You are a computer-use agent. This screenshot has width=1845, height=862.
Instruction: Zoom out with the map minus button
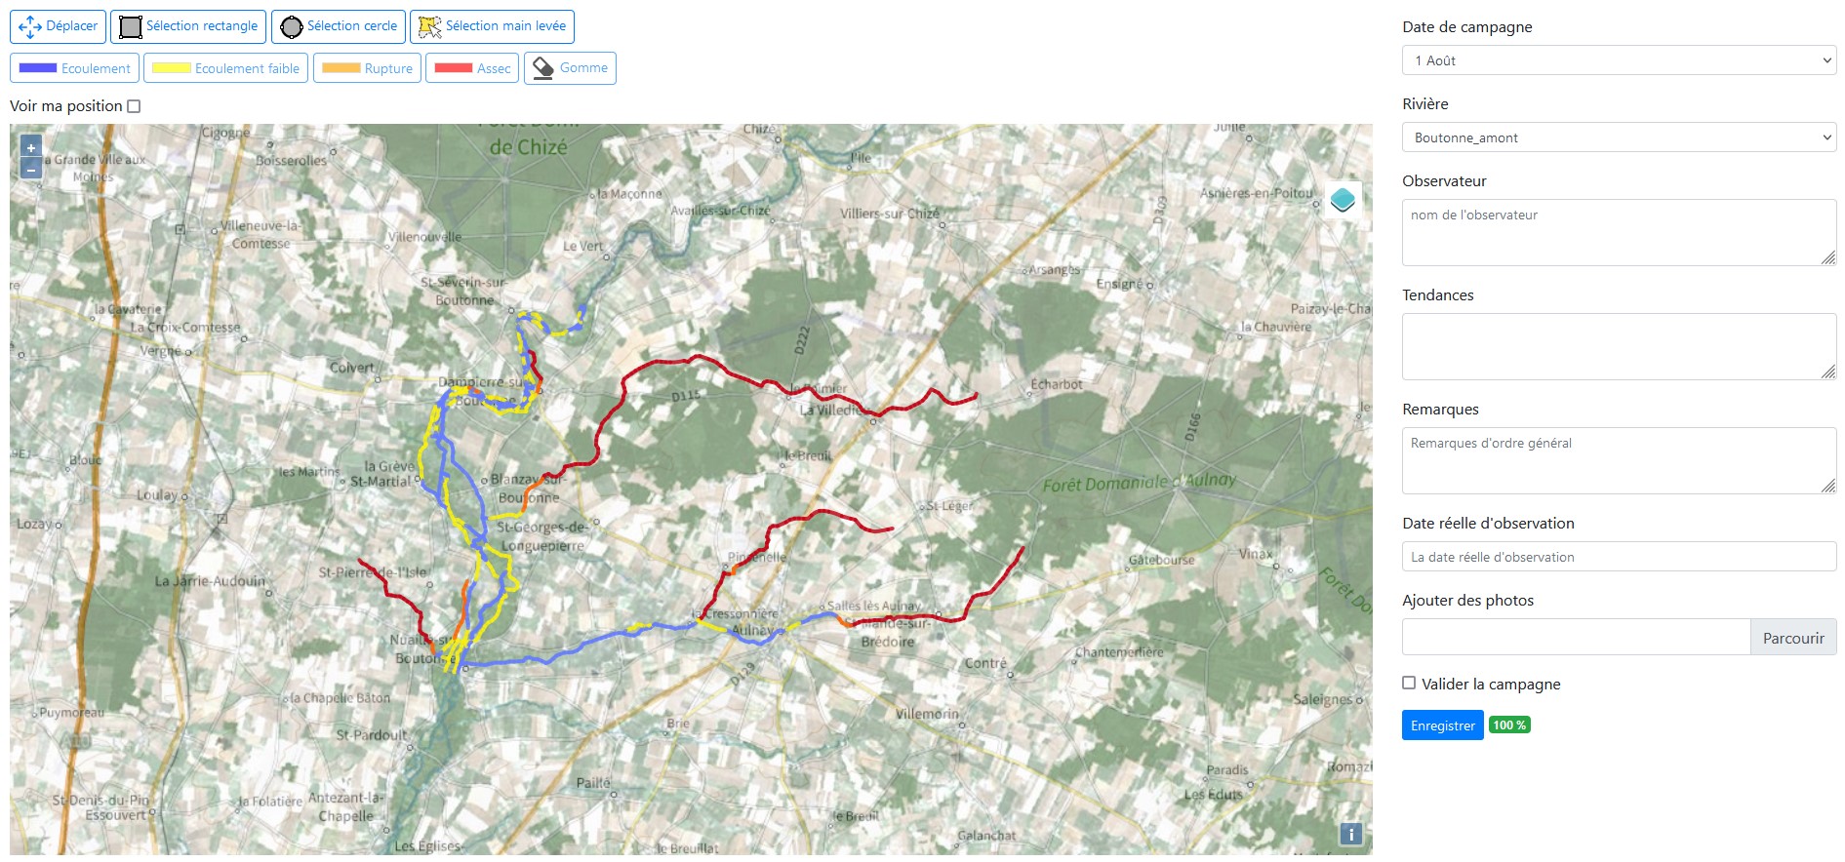click(x=31, y=170)
